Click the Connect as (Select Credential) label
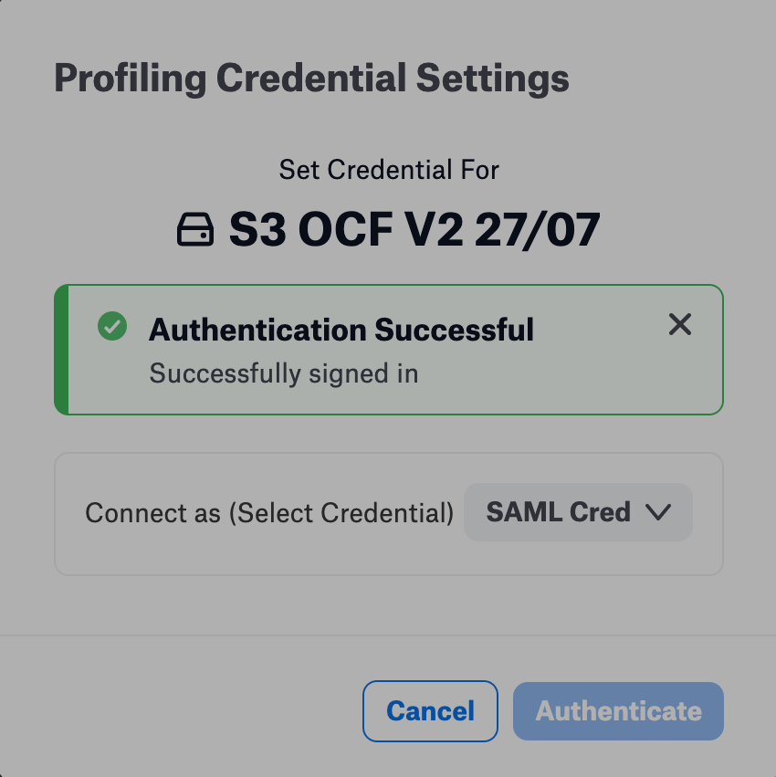This screenshot has width=776, height=777. tap(269, 513)
